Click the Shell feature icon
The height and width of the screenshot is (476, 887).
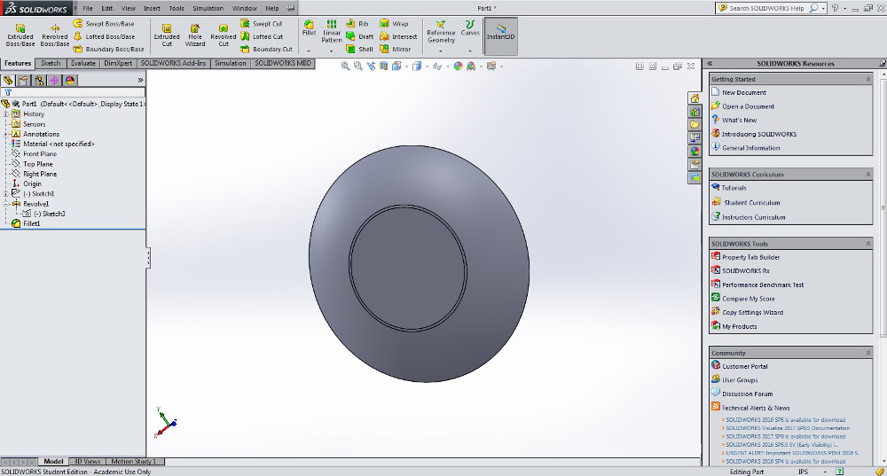(350, 49)
